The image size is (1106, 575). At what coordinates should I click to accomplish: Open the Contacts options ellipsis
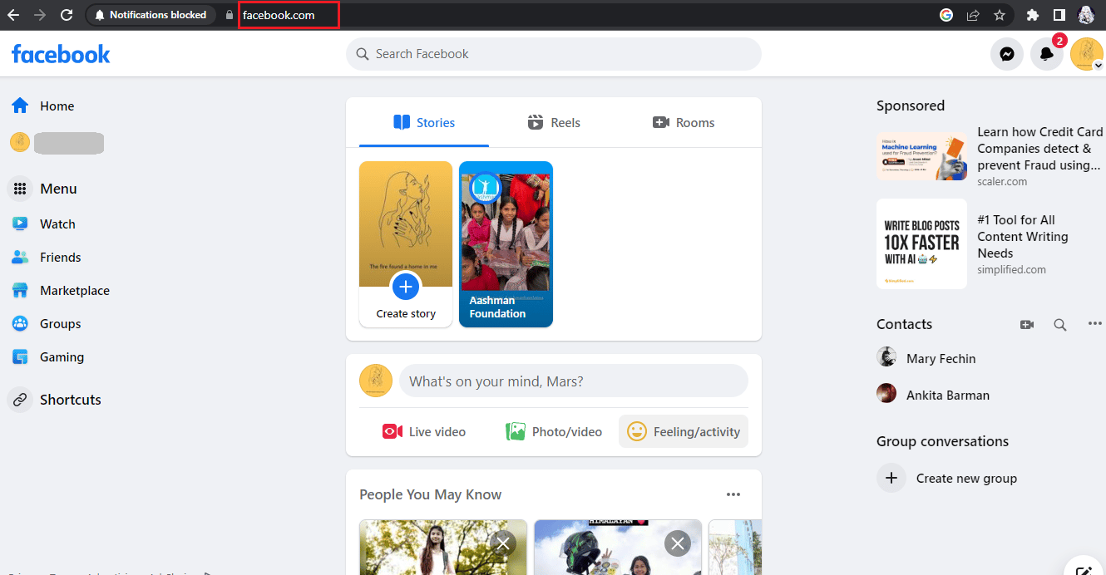click(1094, 325)
